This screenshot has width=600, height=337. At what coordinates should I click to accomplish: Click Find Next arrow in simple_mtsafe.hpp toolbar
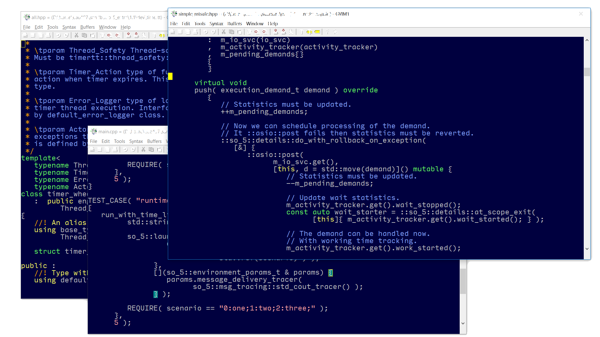pyautogui.click(x=257, y=32)
